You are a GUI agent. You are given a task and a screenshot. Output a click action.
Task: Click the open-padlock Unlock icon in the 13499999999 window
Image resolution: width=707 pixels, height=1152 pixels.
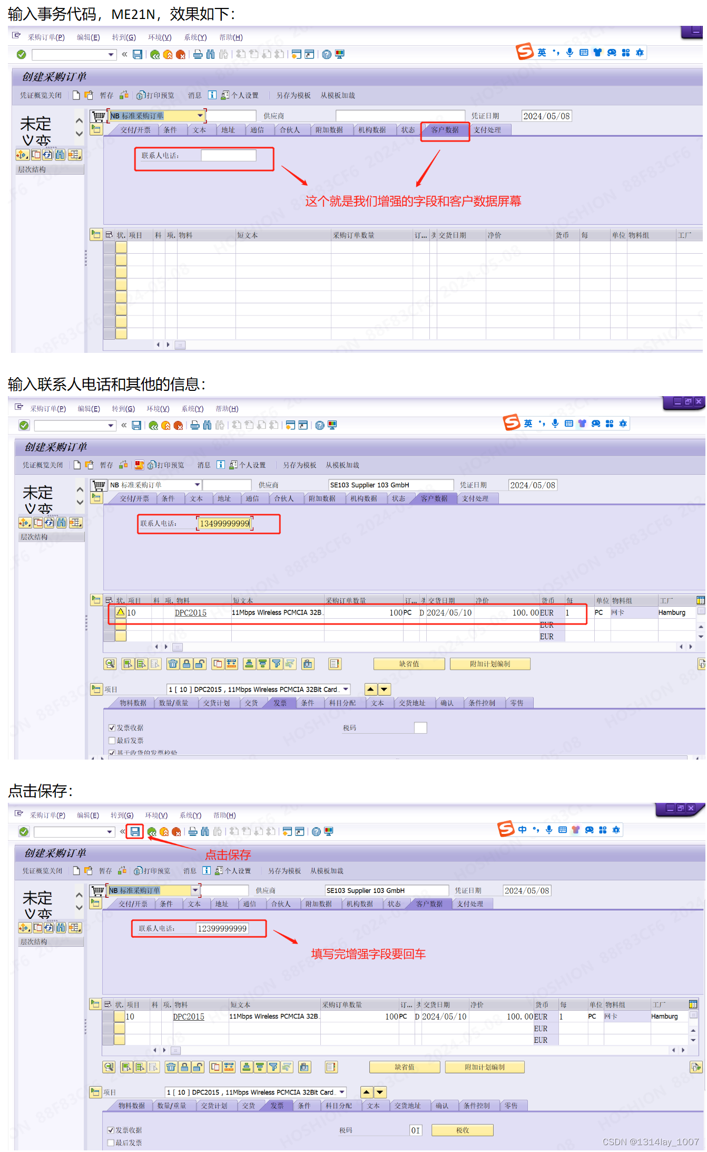pyautogui.click(x=200, y=664)
